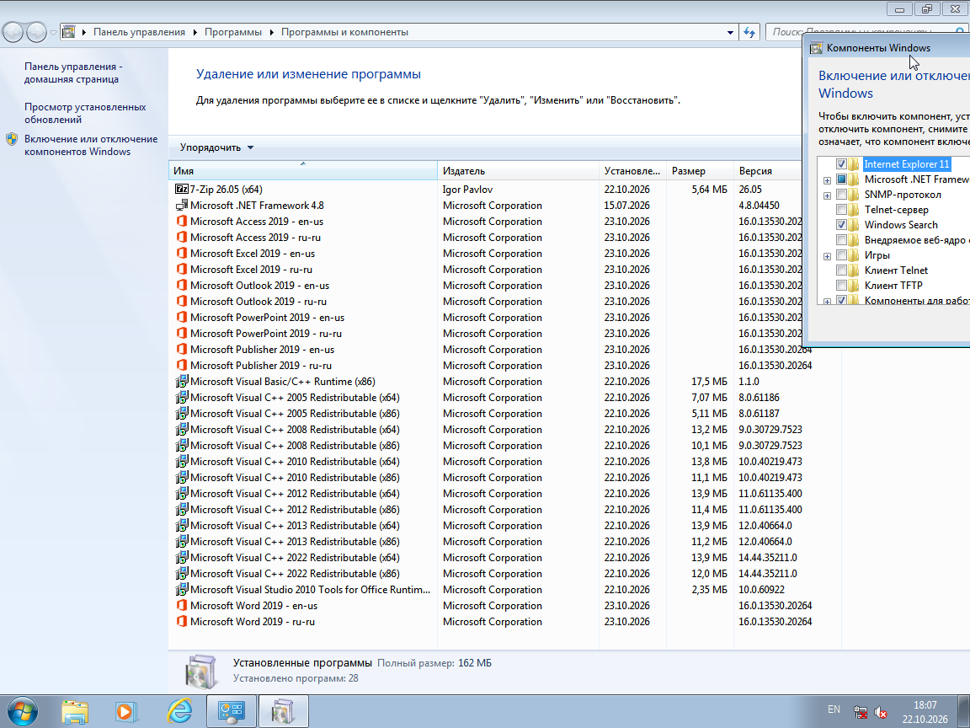Expand the SNMP-протокол tree node

click(x=827, y=195)
